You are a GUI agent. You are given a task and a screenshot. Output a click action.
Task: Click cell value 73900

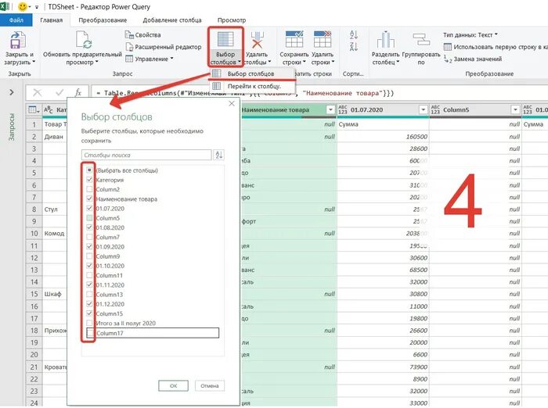(419, 367)
